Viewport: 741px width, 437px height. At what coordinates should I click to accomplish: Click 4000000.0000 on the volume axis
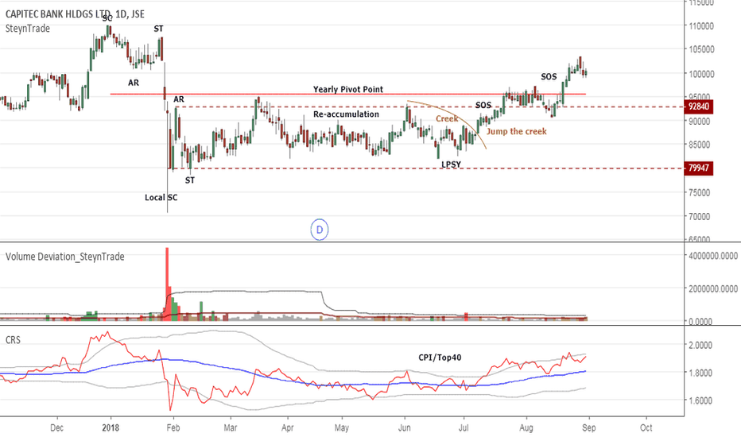point(713,256)
